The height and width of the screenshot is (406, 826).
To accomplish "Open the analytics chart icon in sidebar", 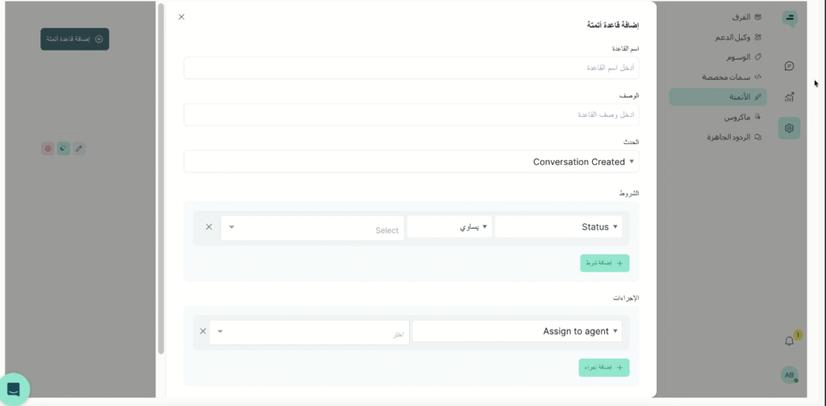I will point(789,97).
